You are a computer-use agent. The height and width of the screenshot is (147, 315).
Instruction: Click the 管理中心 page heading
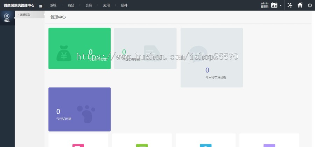[58, 17]
